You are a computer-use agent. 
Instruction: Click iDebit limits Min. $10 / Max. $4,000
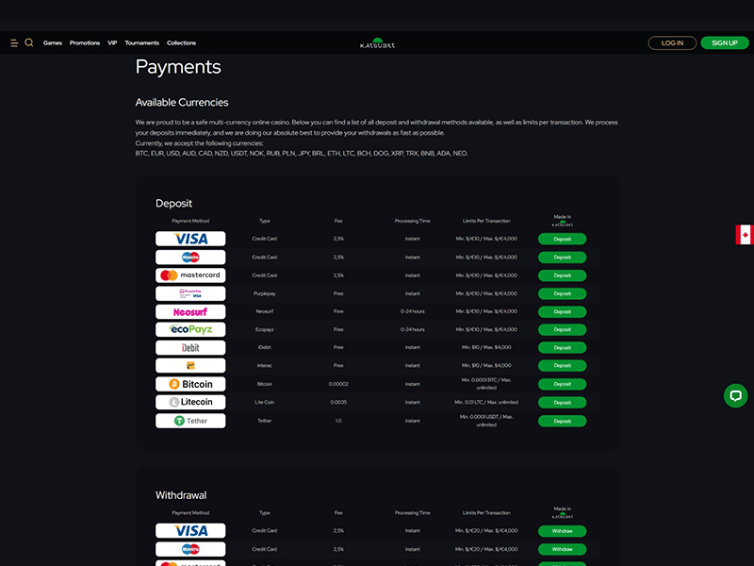[486, 347]
